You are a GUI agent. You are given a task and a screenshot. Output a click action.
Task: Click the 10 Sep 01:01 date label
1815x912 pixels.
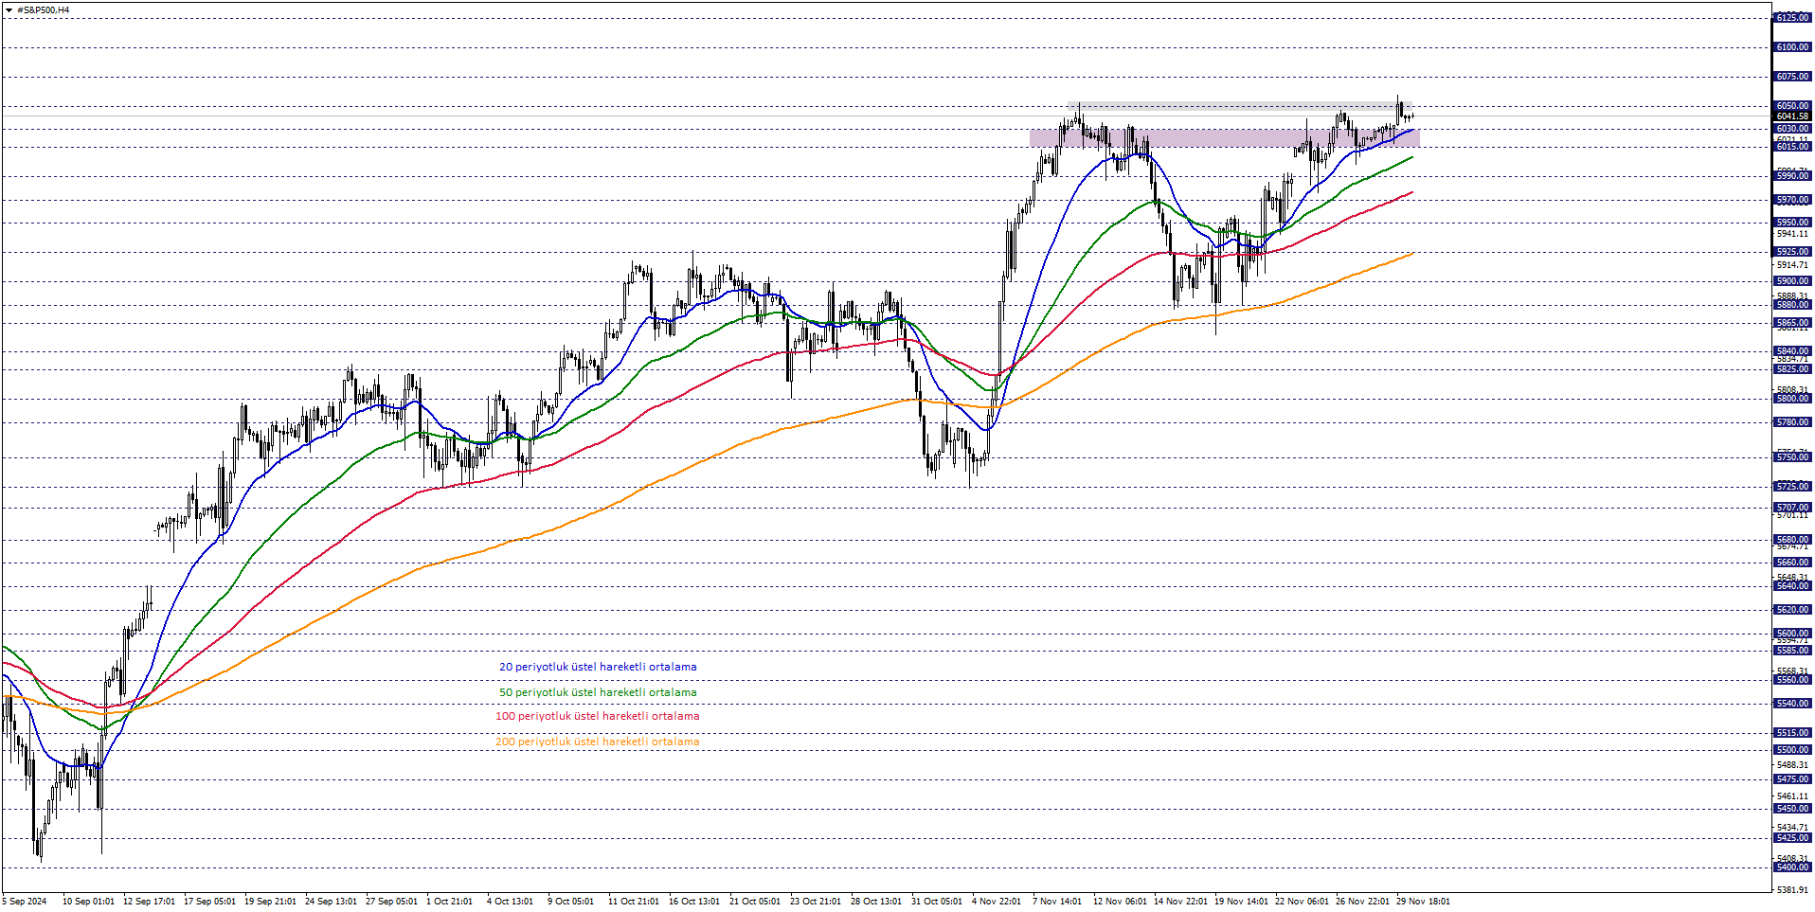(88, 902)
